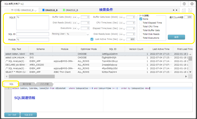This screenshot has width=197, height=119.
Task: Click Disk Reads/exec (block) value field
Action: [131, 34]
